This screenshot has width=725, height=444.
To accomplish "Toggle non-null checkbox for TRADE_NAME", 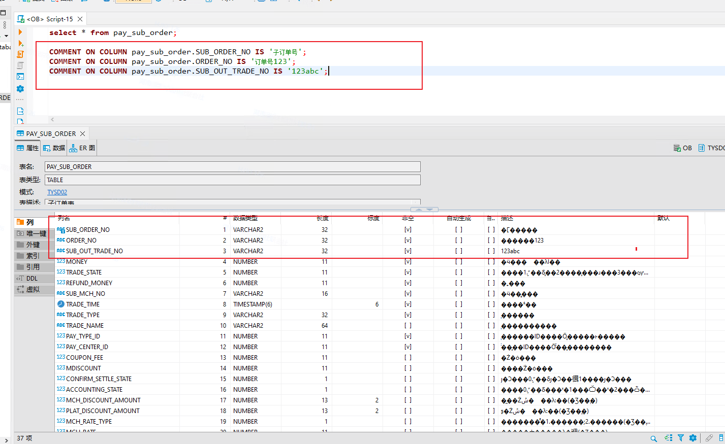I will pyautogui.click(x=407, y=325).
